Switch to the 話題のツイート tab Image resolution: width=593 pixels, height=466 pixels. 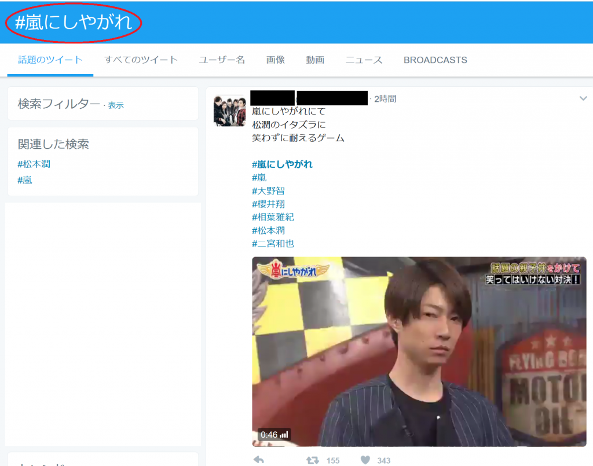coord(50,60)
